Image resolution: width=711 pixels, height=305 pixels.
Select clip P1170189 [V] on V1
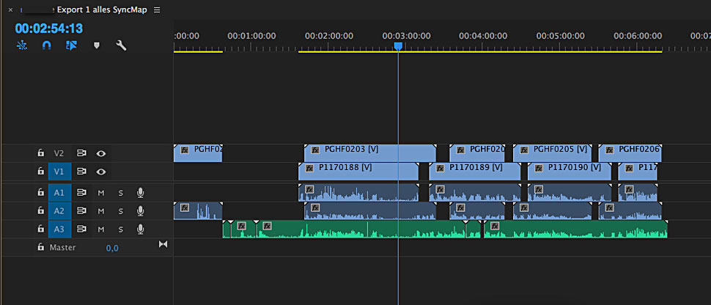[475, 172]
